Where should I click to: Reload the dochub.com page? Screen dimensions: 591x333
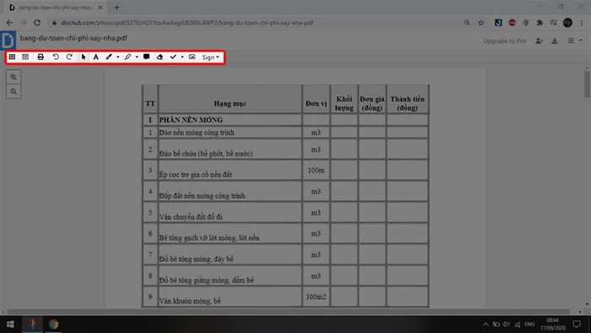click(37, 23)
